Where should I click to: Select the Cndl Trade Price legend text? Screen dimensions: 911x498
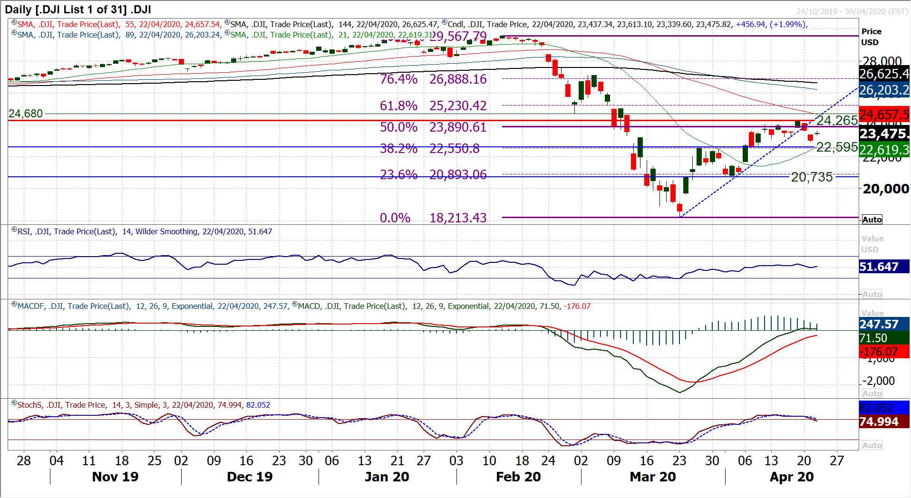click(628, 24)
